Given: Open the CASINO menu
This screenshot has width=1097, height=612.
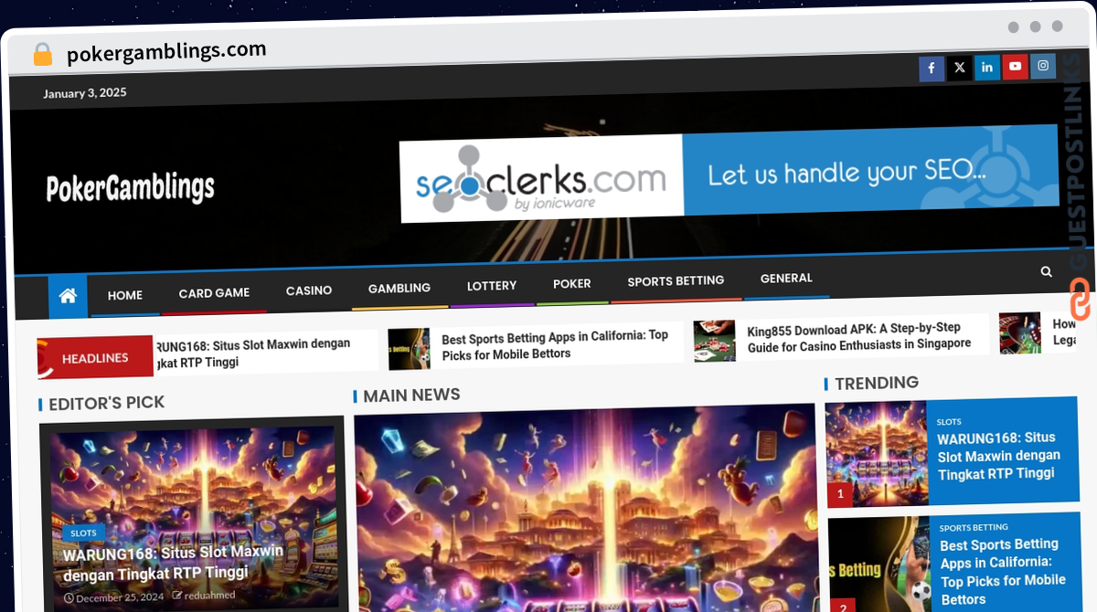Looking at the screenshot, I should 309,290.
